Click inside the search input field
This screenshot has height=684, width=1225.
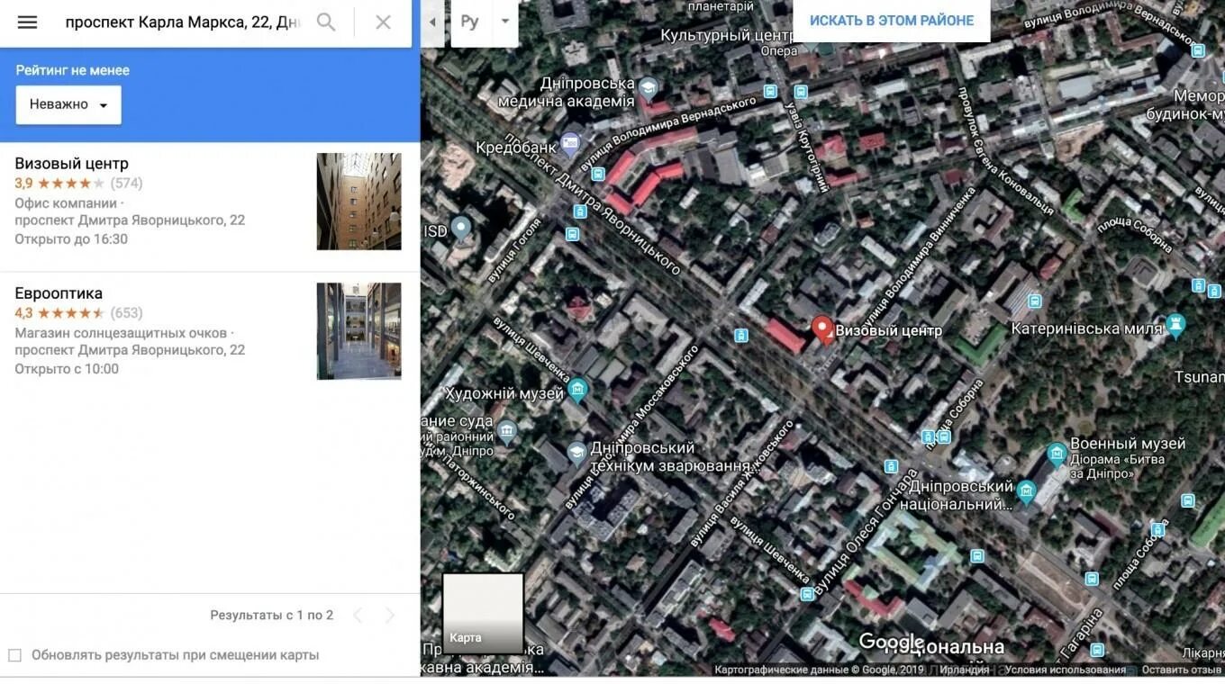[x=180, y=22]
